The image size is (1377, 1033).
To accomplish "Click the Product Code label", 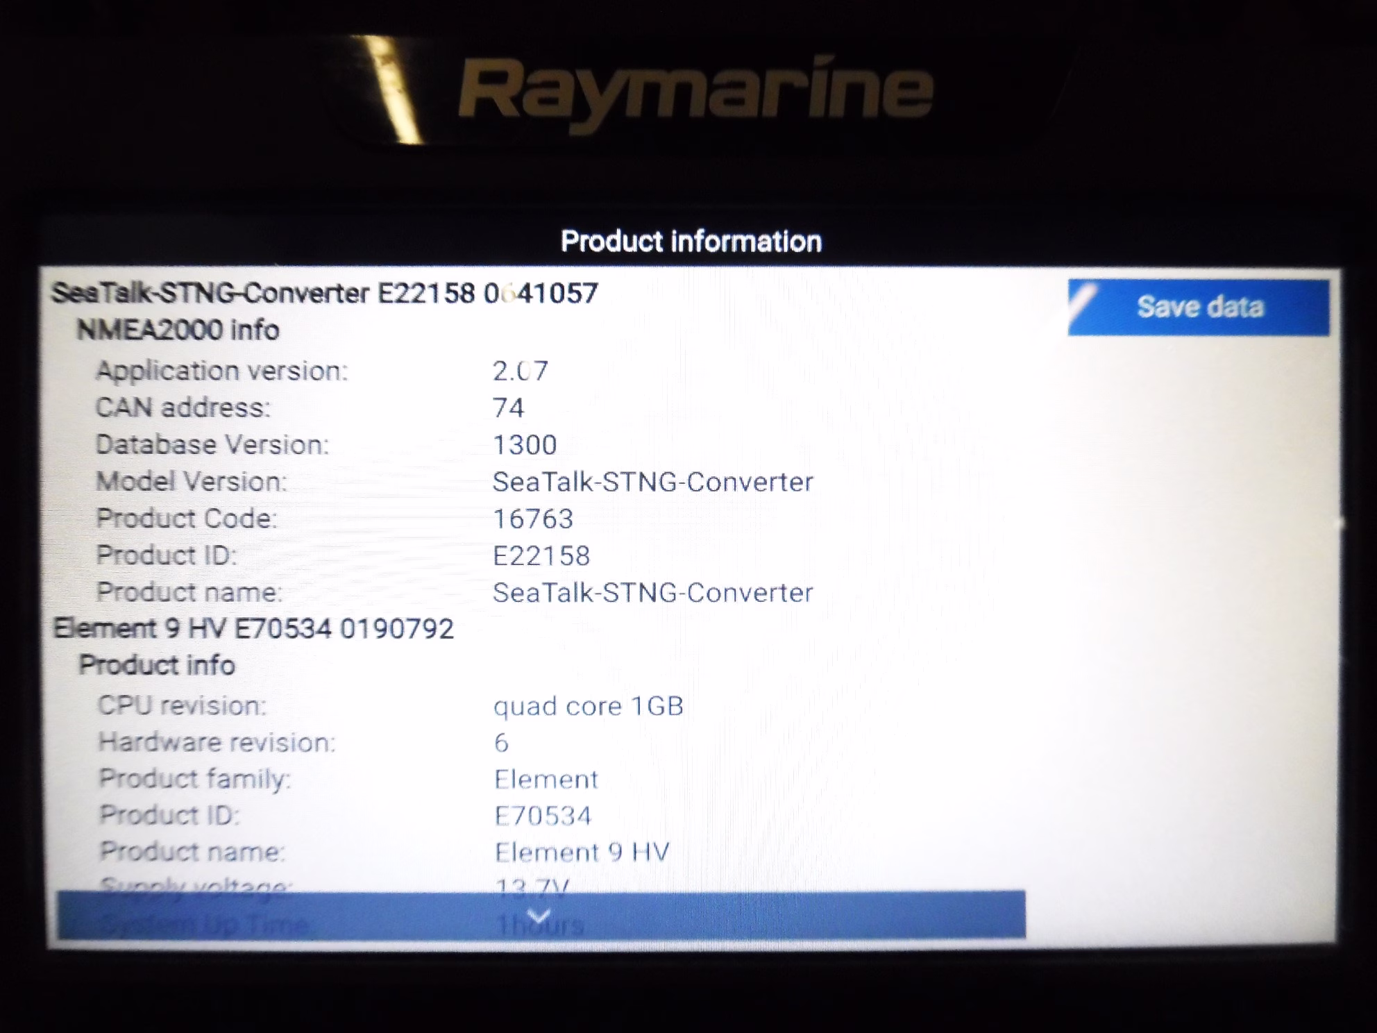I will tap(186, 519).
